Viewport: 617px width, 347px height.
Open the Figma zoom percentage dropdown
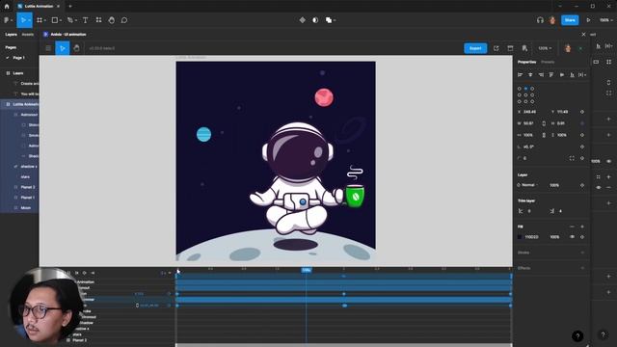pos(605,20)
